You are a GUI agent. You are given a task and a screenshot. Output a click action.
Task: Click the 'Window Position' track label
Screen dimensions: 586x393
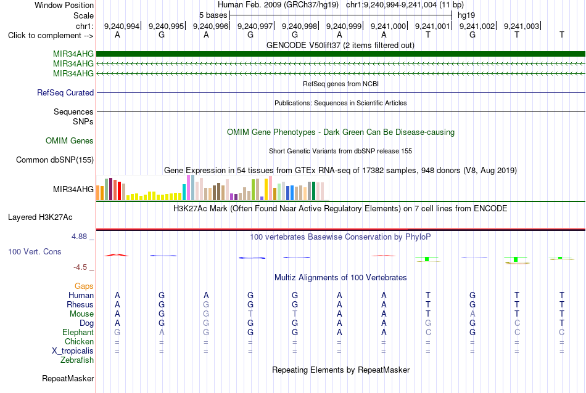tap(64, 5)
